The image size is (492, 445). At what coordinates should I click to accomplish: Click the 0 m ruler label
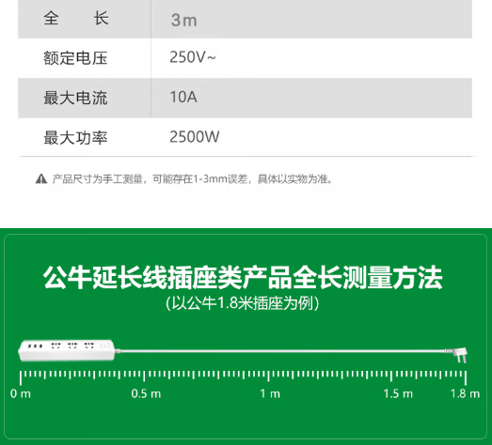tap(21, 393)
